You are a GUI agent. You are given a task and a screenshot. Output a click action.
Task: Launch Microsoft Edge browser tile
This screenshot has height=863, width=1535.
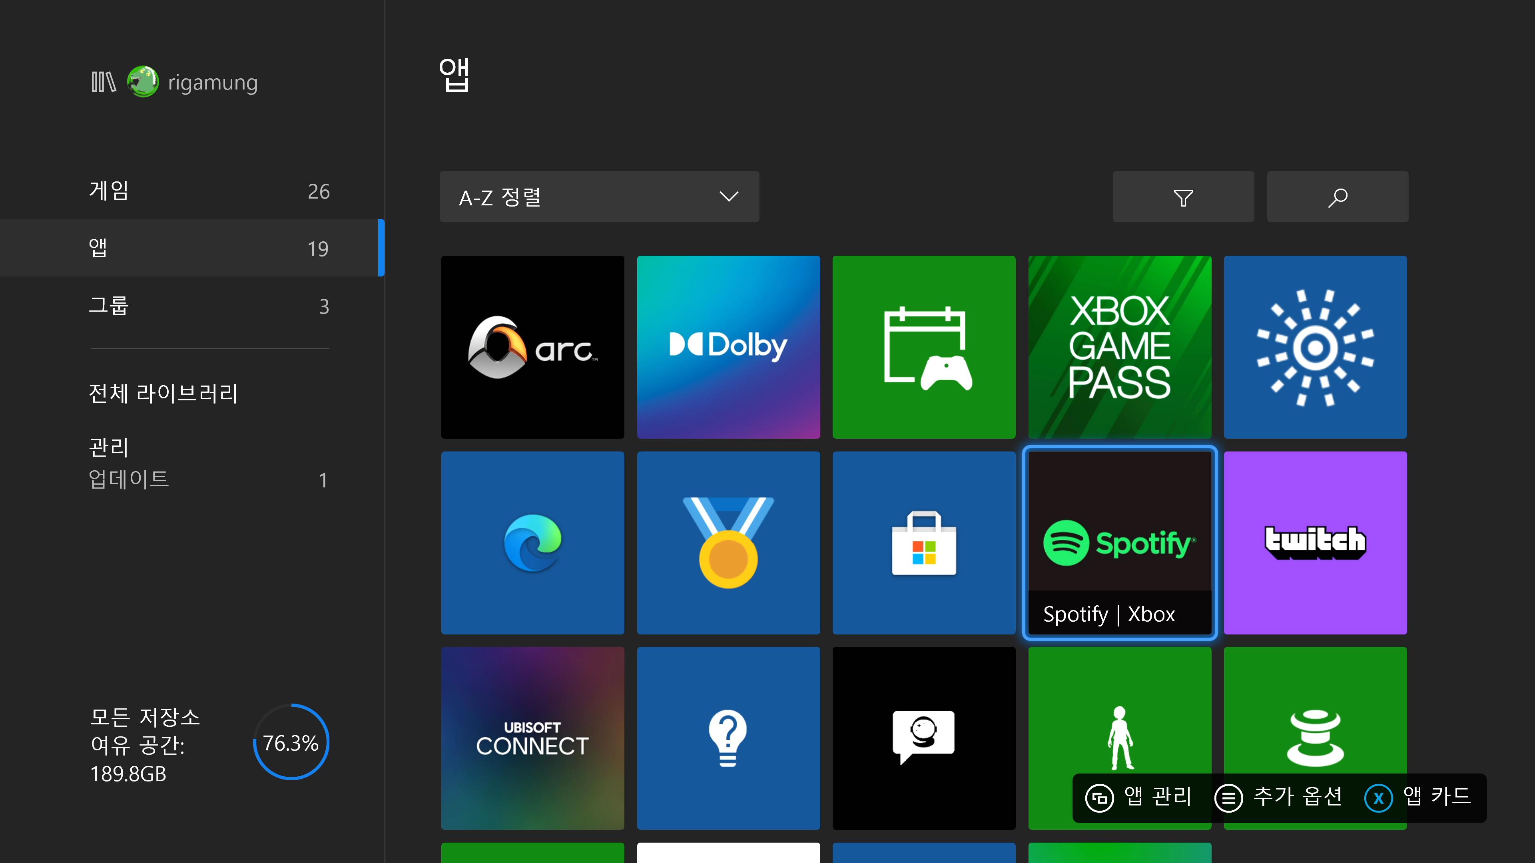533,543
